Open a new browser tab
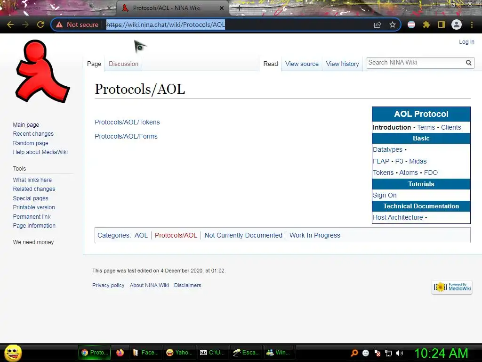This screenshot has height=362, width=482. [x=240, y=8]
